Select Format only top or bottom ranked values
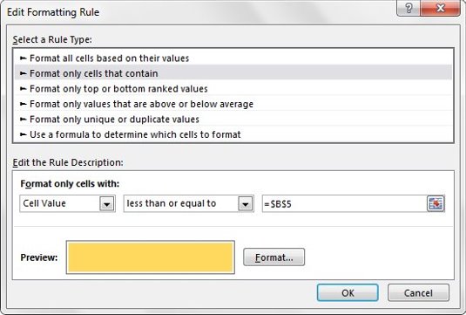This screenshot has width=466, height=315. pyautogui.click(x=233, y=89)
